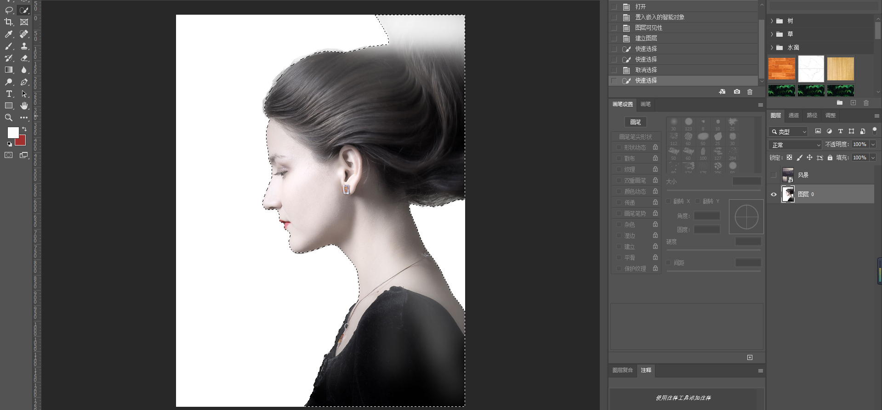This screenshot has height=410, width=882.
Task: Enable 形状动态 checkbox in brush settings
Action: 619,147
